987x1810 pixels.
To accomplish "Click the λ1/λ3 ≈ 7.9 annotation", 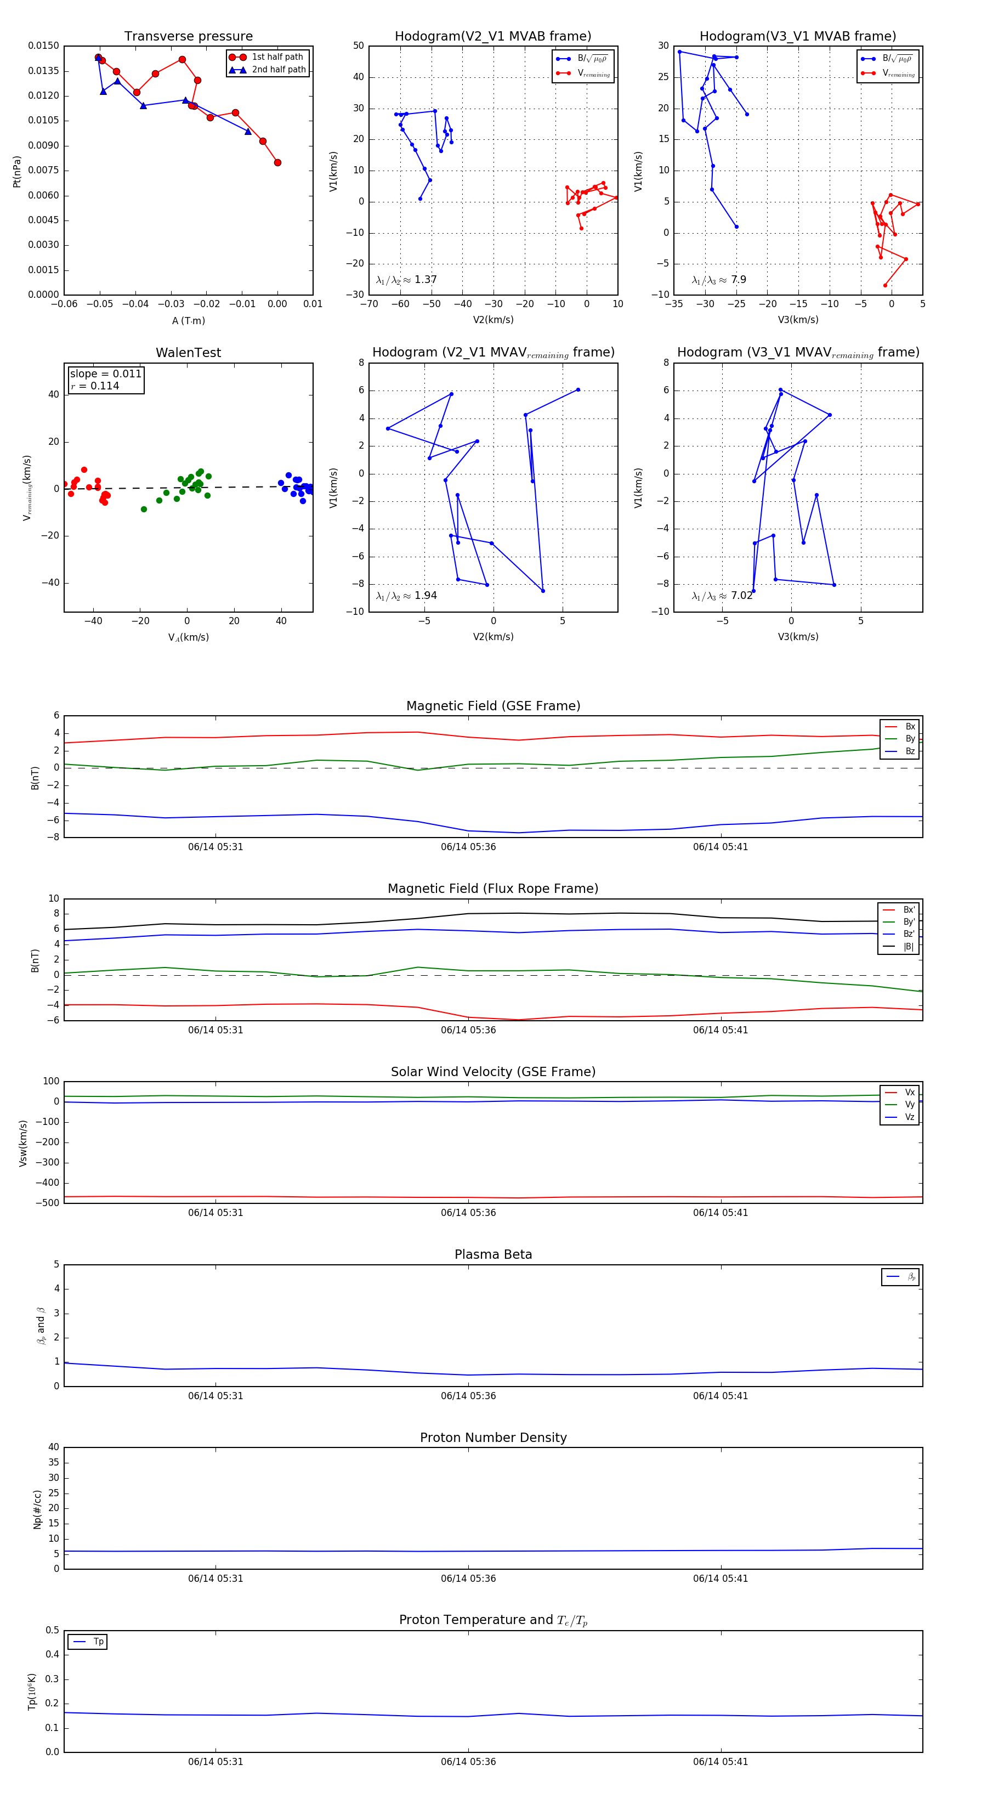I will pos(719,280).
